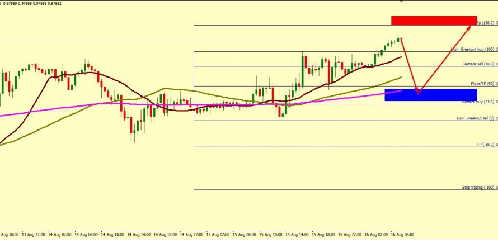Click the Retrace sell (78.6) label
The width and height of the screenshot is (498, 240).
[478, 64]
